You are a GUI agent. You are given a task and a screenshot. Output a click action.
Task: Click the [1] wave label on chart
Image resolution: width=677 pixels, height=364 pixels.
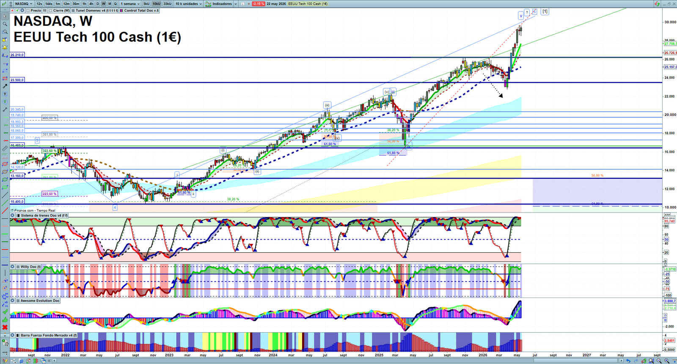[545, 11]
